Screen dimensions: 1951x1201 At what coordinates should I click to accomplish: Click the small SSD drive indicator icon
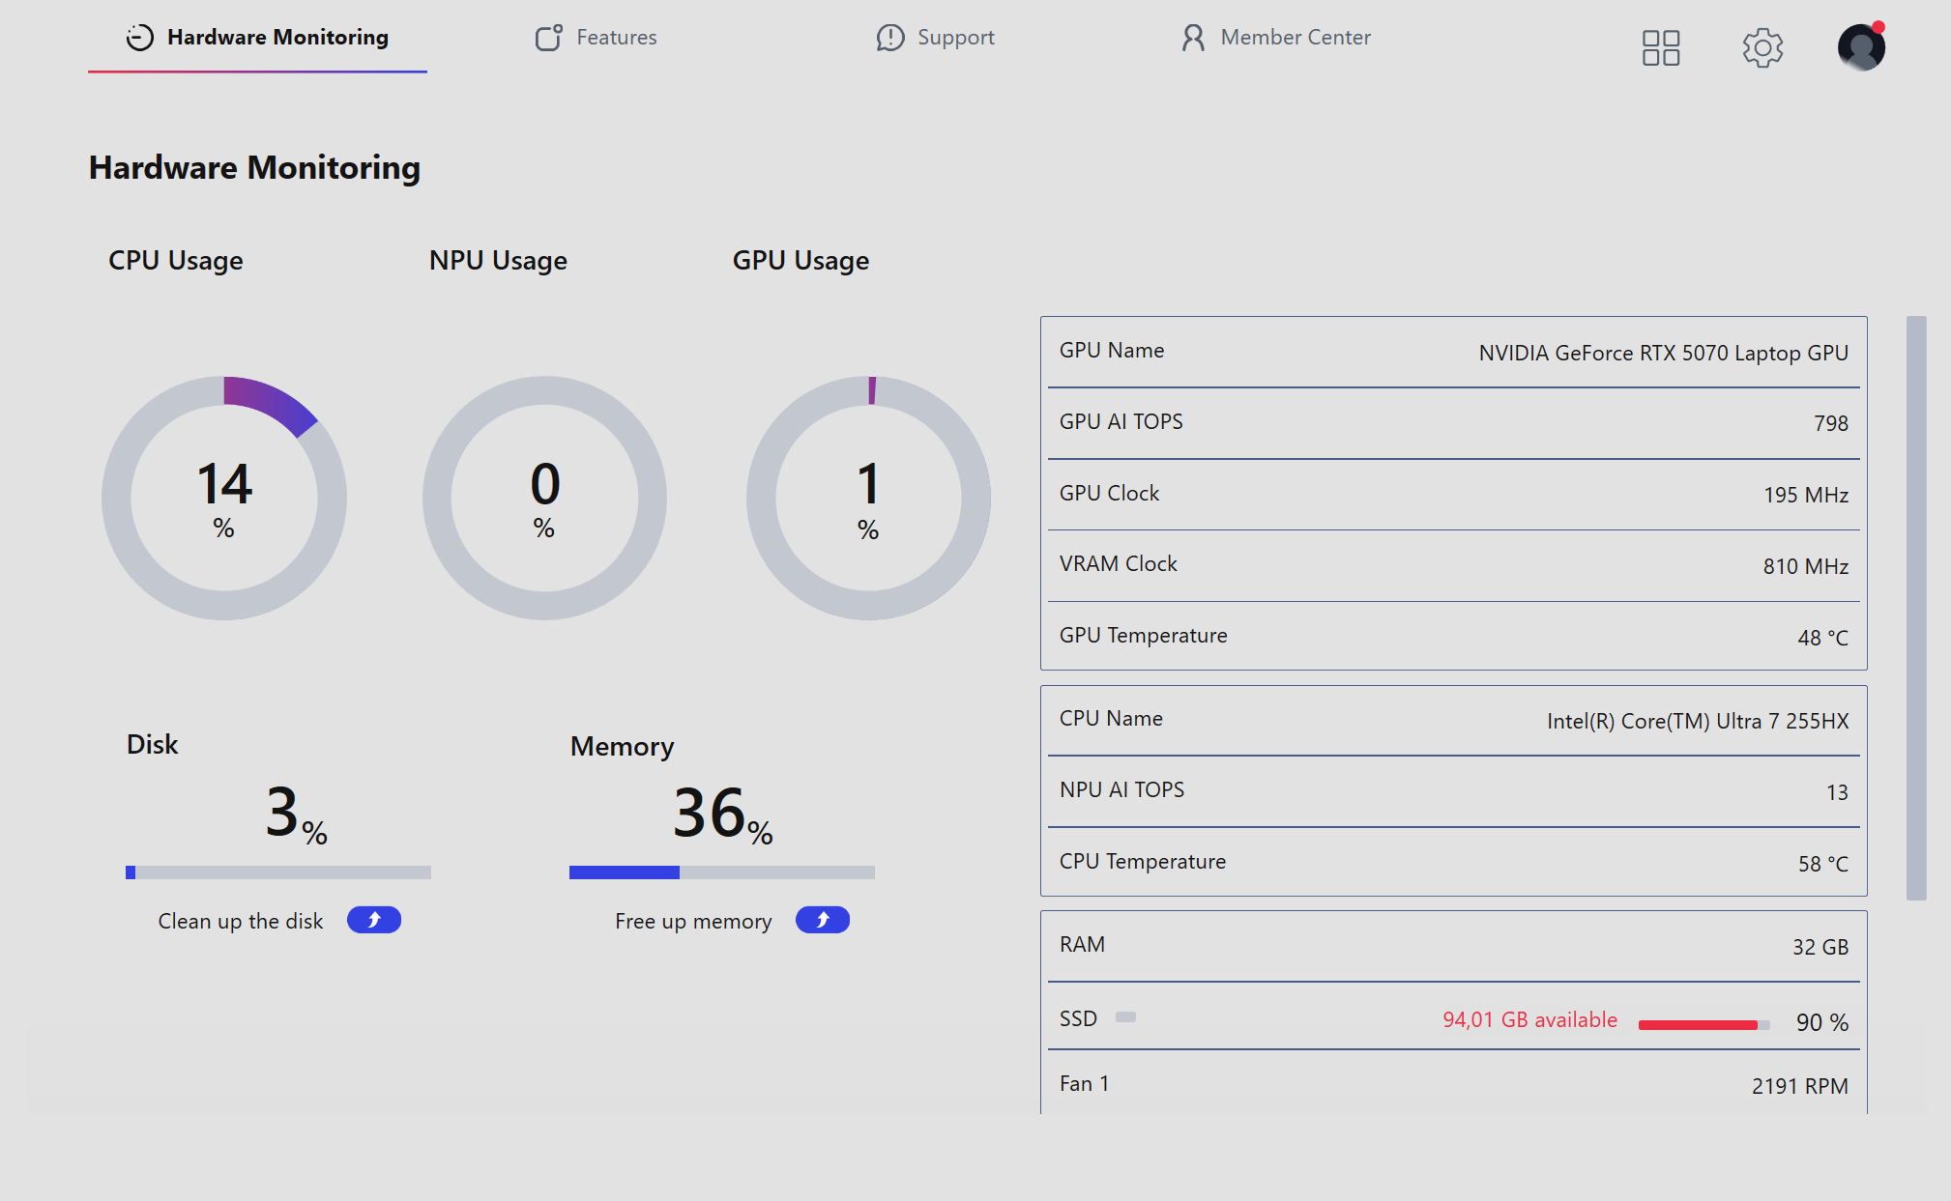pos(1125,1016)
